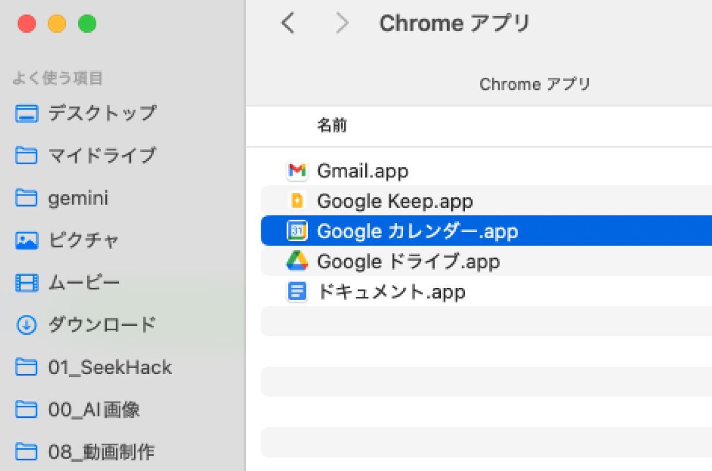Open 01_SeekHack in the sidebar
This screenshot has height=471, width=712.
point(110,367)
